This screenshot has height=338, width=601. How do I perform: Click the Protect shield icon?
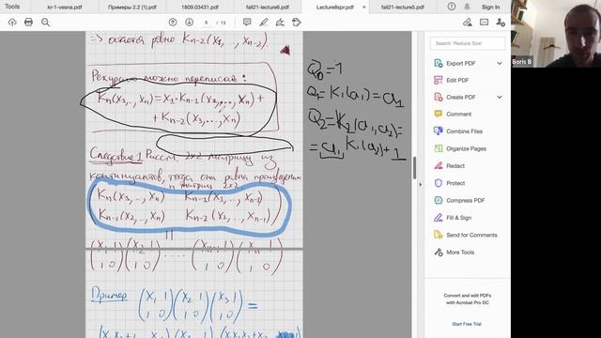pos(439,183)
